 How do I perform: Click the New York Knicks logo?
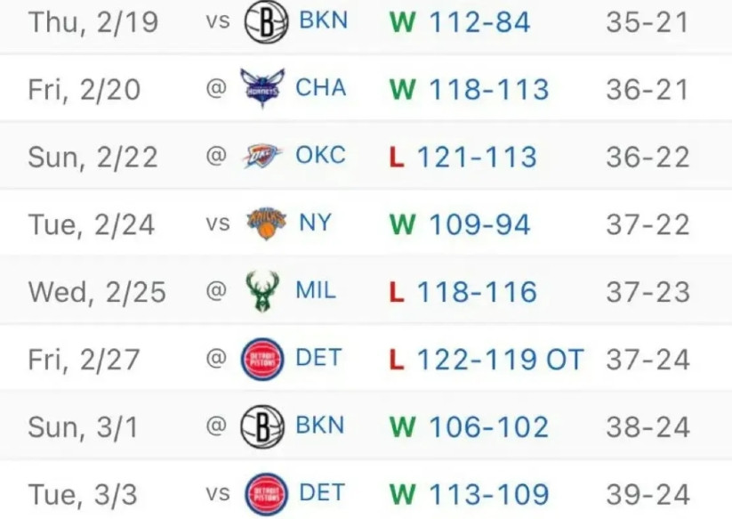[266, 223]
